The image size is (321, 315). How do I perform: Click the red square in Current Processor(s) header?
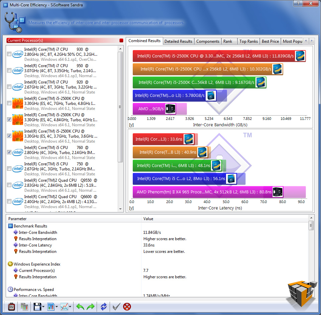pyautogui.click(x=121, y=40)
